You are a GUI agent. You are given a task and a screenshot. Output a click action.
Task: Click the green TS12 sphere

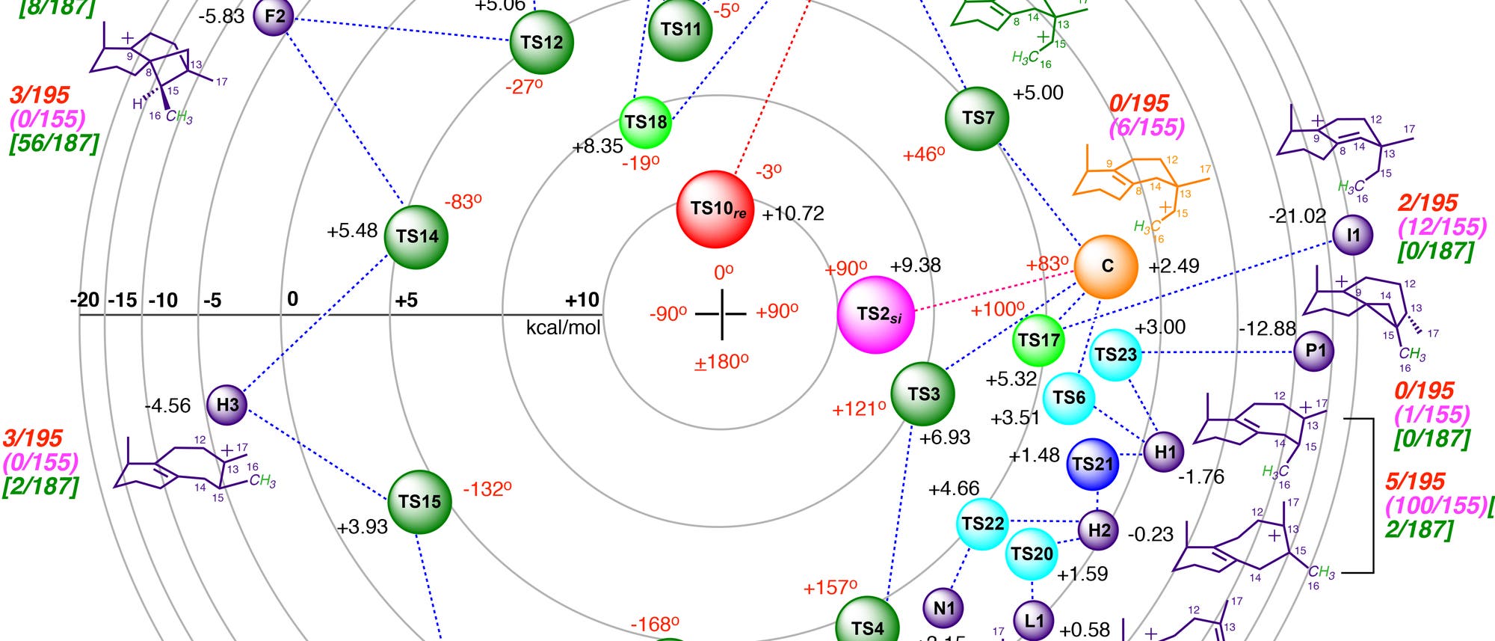(542, 43)
